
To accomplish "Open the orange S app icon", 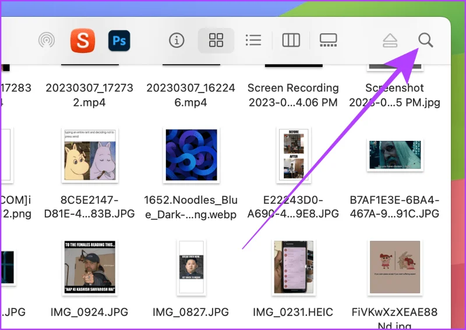I will [83, 40].
